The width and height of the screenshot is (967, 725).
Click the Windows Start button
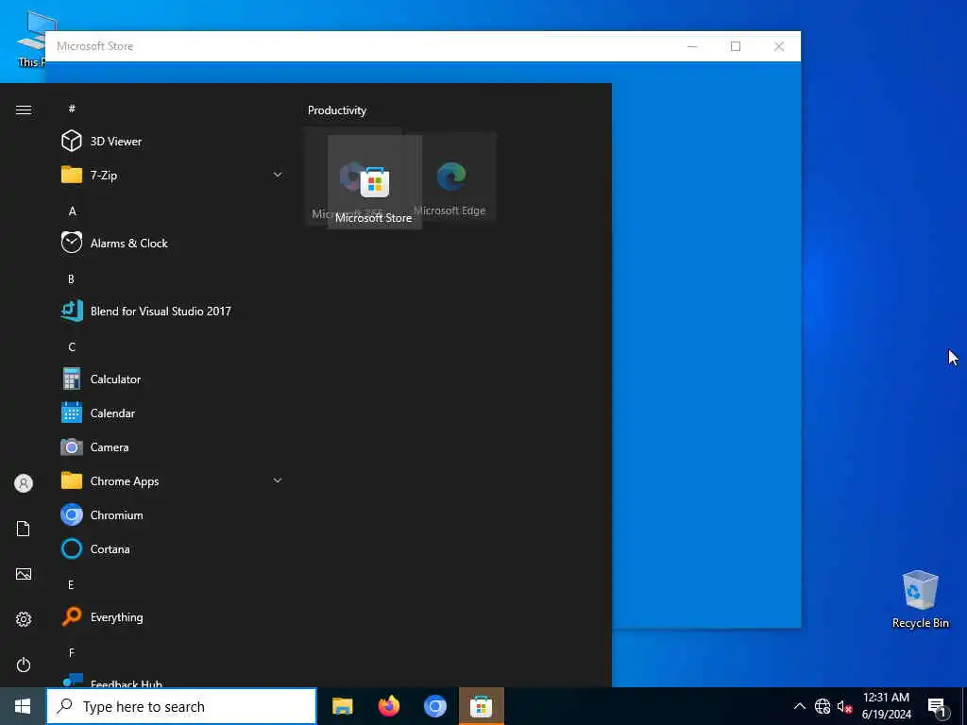23,706
